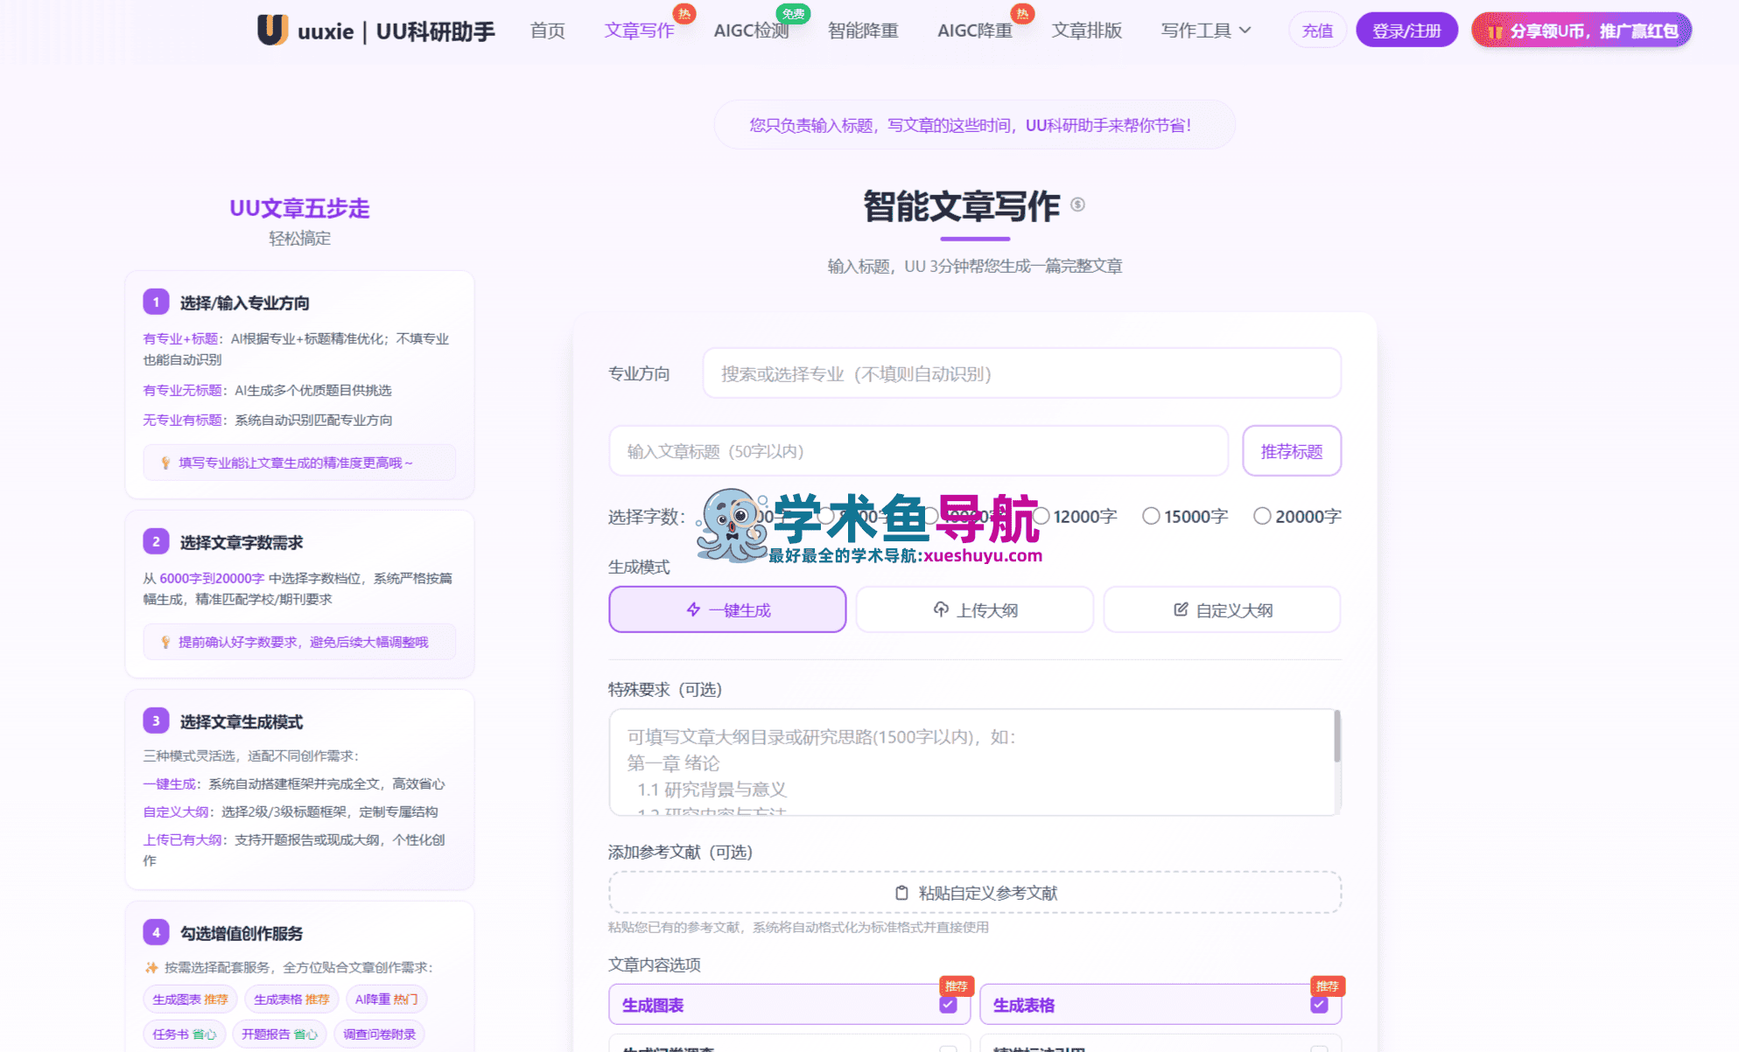This screenshot has height=1052, width=1739.
Task: Click the 生成图表 推荐 tag in sidebar
Action: tap(190, 1000)
